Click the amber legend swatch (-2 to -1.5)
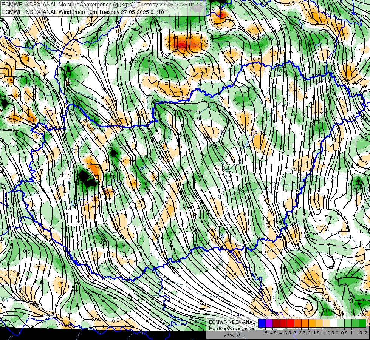This screenshot has height=340, width=370. pyautogui.click(x=312, y=323)
